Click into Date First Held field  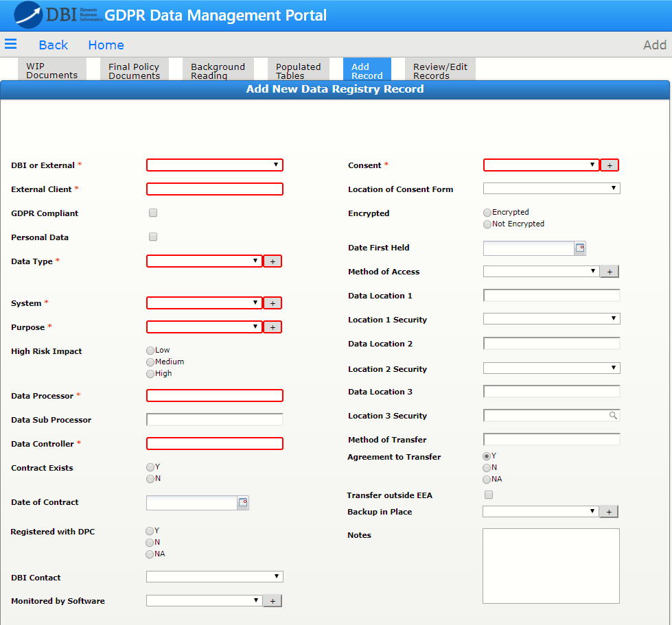coord(529,248)
